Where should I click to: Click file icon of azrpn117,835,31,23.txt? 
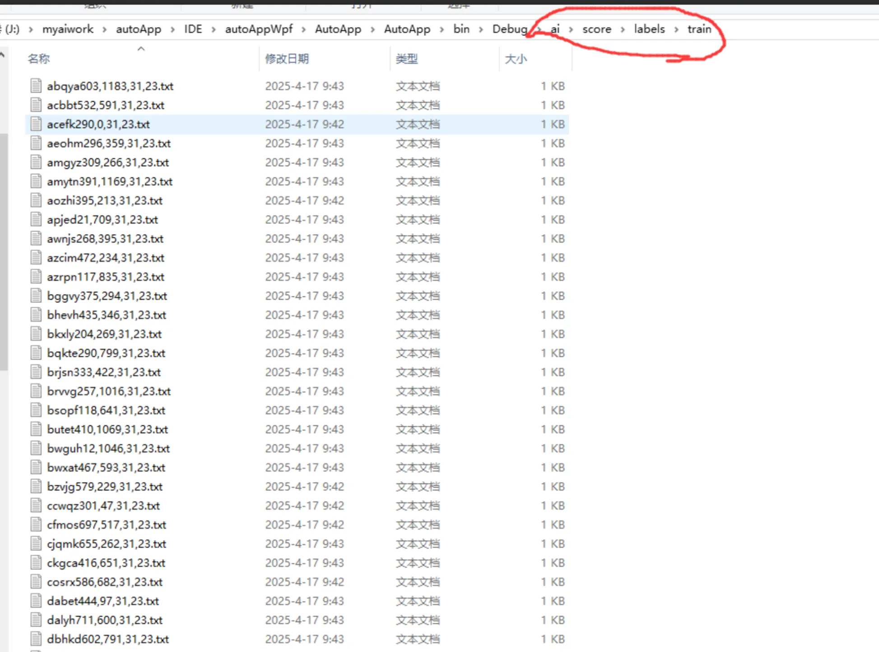coord(36,276)
